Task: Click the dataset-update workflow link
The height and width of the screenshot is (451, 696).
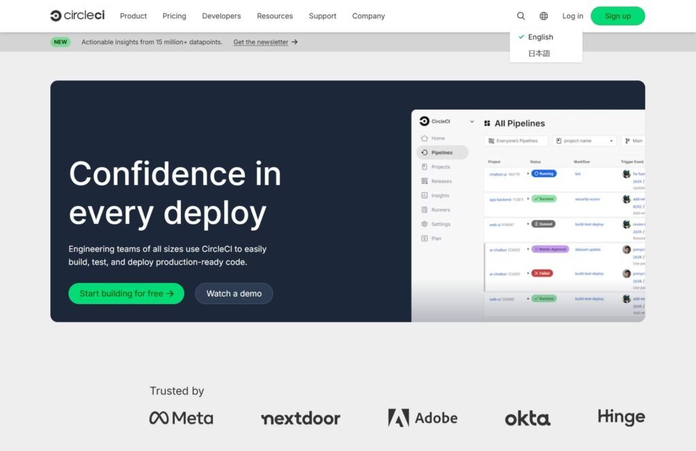Action: click(588, 250)
